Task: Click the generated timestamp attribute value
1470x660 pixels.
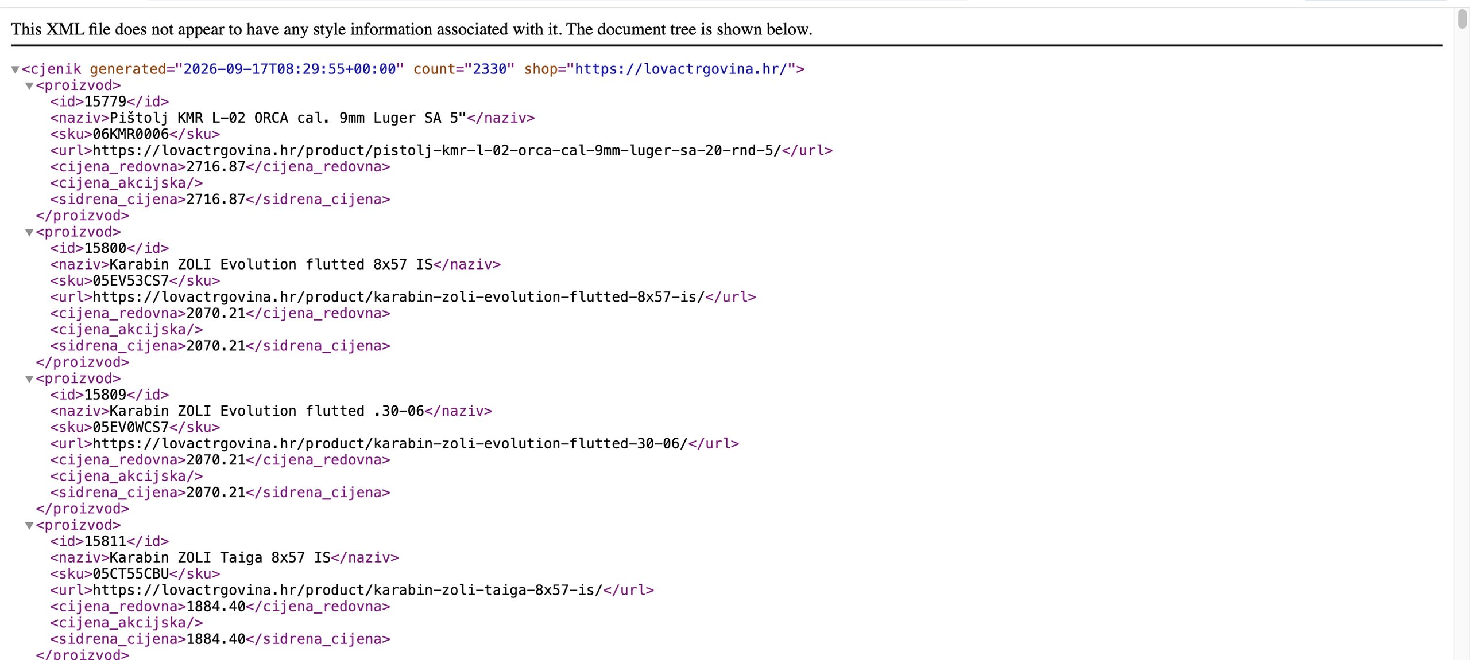Action: pos(289,69)
